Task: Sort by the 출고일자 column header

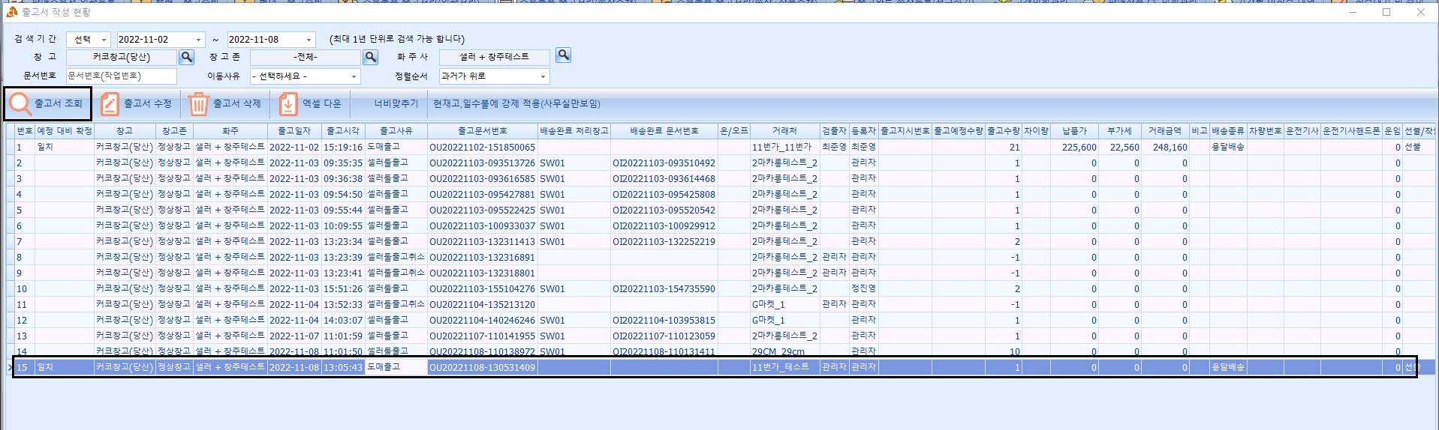Action: pyautogui.click(x=294, y=131)
